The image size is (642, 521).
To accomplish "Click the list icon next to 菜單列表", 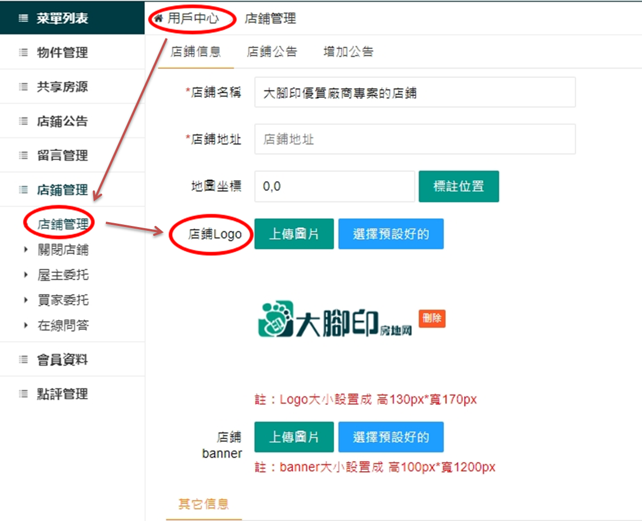I will tap(23, 19).
